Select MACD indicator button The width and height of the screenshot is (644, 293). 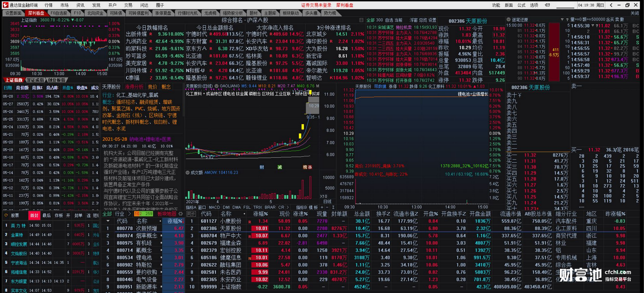(x=214, y=208)
